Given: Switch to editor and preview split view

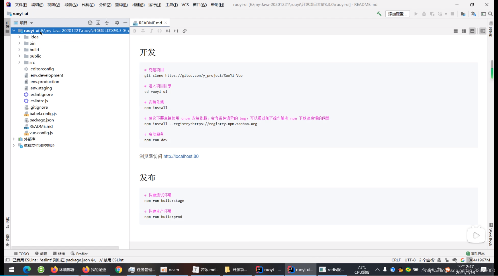Looking at the screenshot, I should (x=464, y=31).
